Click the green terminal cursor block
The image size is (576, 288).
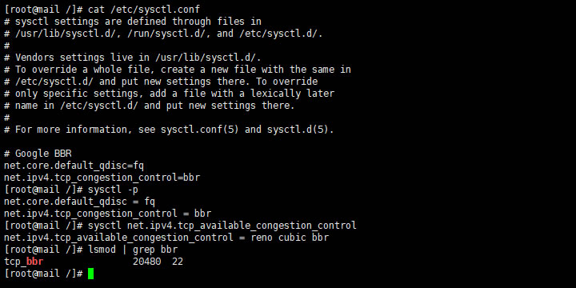tap(90, 274)
